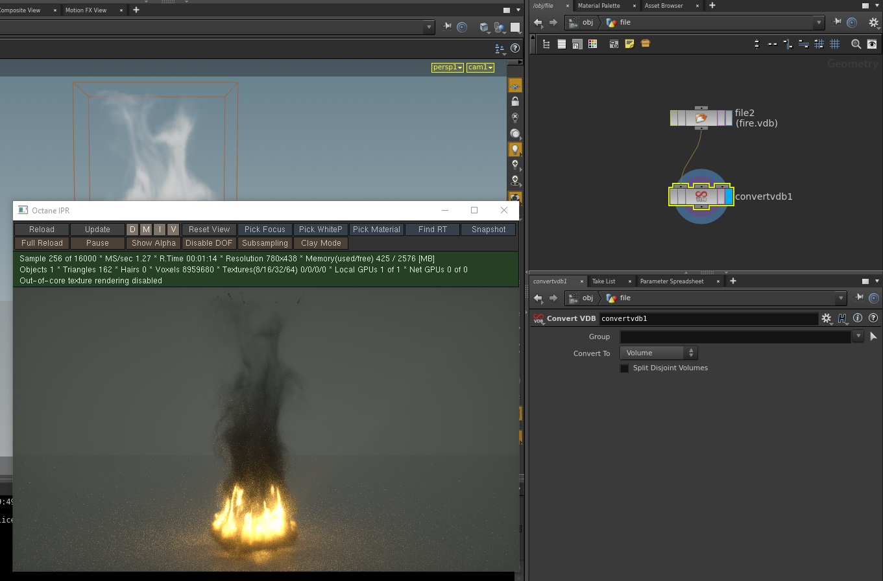Open the node info icon in parameter pane
Image resolution: width=883 pixels, height=581 pixels.
858,318
